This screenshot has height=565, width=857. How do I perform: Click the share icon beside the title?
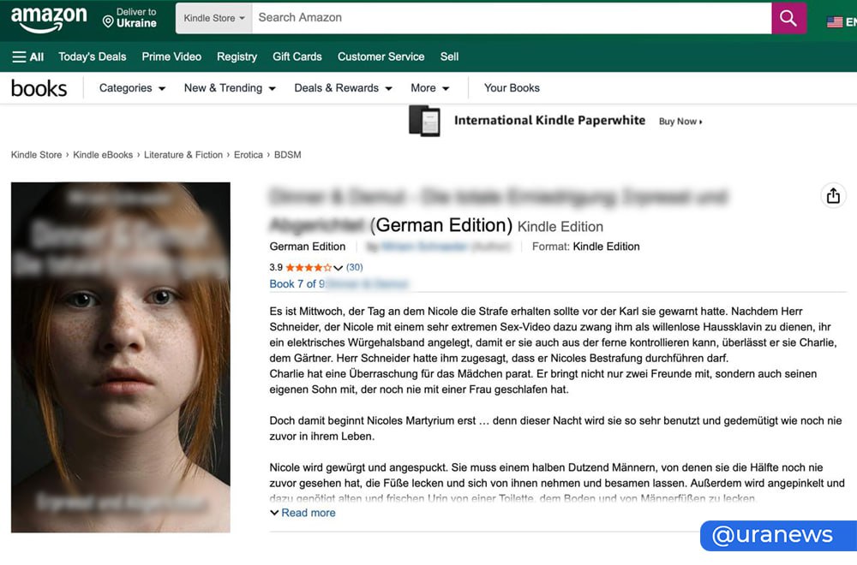(x=833, y=196)
